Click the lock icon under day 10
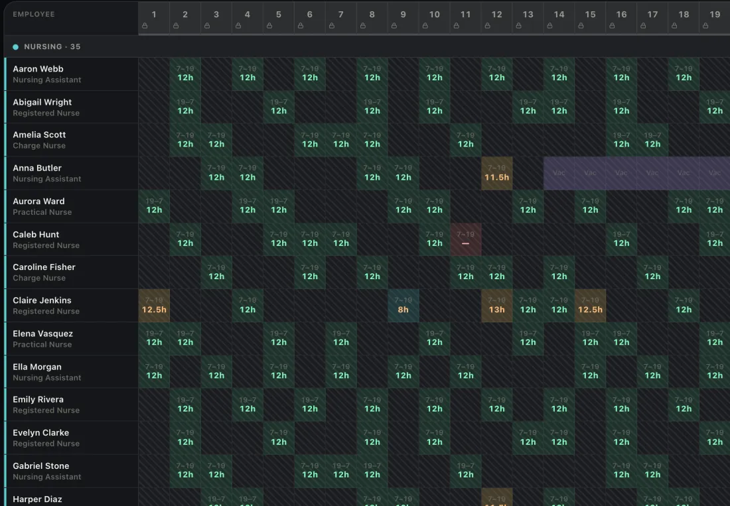 425,26
